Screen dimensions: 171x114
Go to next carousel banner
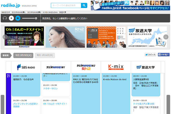[x=166, y=37]
